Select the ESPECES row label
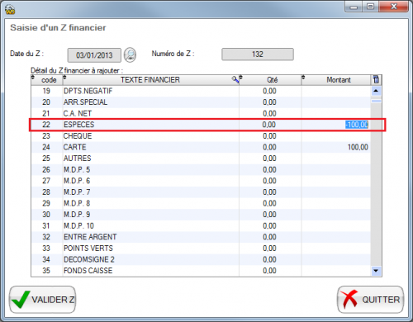The height and width of the screenshot is (322, 413). (78, 125)
